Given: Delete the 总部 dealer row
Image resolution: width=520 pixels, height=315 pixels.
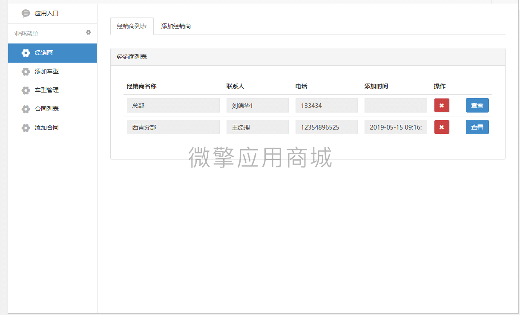Looking at the screenshot, I should [x=442, y=105].
